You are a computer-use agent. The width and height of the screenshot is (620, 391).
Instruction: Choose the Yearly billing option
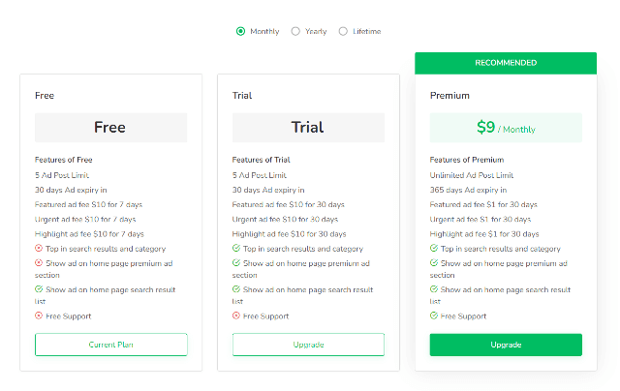tap(295, 31)
